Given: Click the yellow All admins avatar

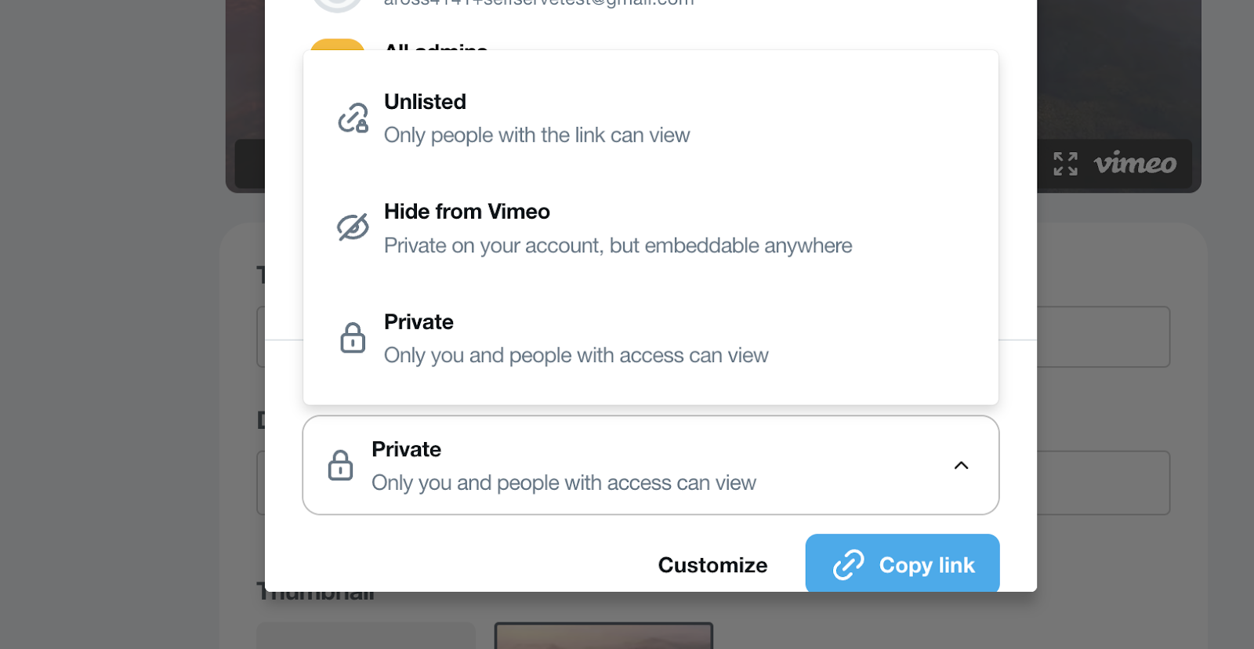Looking at the screenshot, I should 337,45.
